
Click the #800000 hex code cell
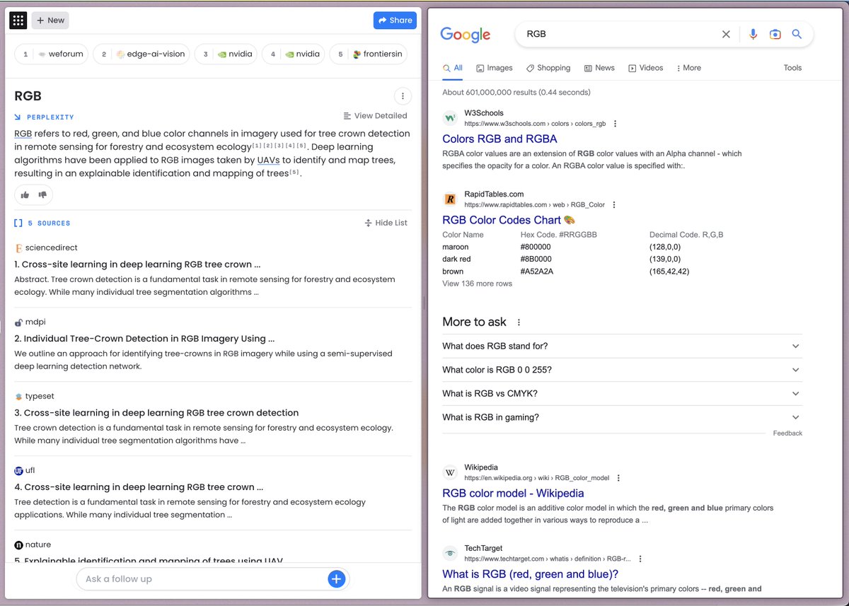536,247
